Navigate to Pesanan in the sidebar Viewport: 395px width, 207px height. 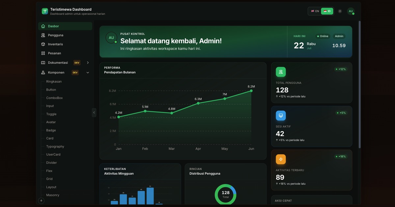click(65, 53)
